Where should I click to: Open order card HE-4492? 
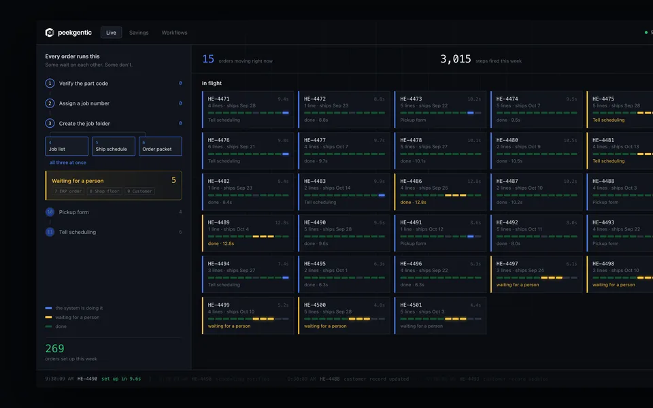537,233
